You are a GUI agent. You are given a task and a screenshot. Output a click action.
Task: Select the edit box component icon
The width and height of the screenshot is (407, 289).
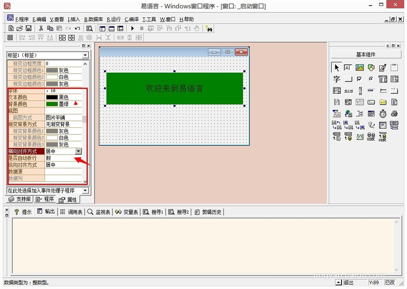[348, 68]
